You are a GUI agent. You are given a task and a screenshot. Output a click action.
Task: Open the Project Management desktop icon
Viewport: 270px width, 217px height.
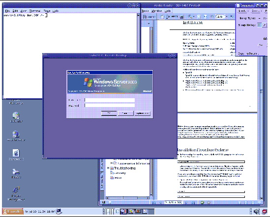[16, 193]
